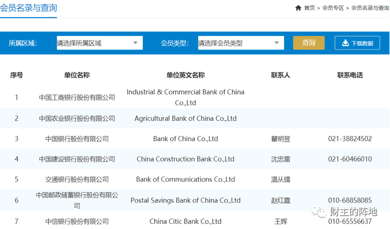
Task: Click the 下载数据 button label
Action: click(362, 43)
